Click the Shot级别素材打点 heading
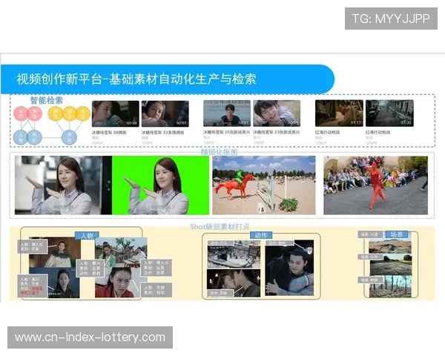 pyautogui.click(x=220, y=226)
